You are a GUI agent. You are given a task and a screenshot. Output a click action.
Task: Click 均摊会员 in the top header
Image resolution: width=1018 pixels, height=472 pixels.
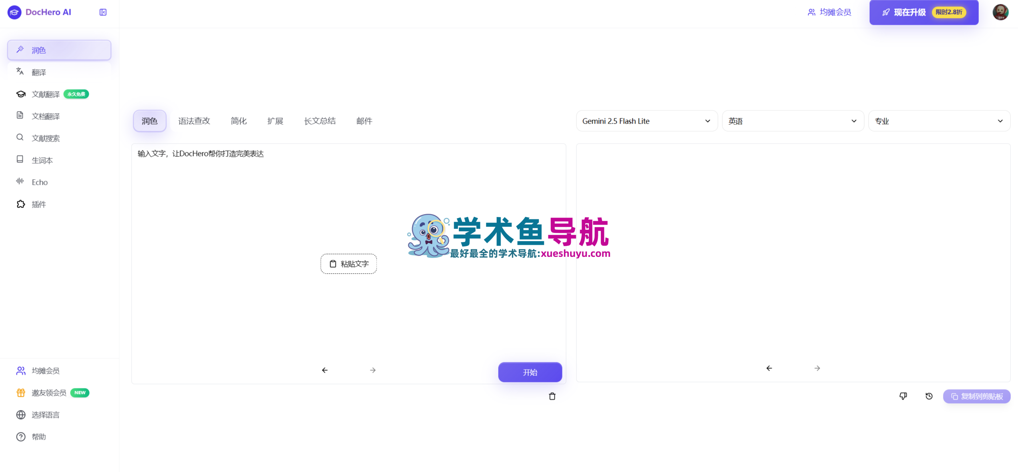(x=829, y=12)
